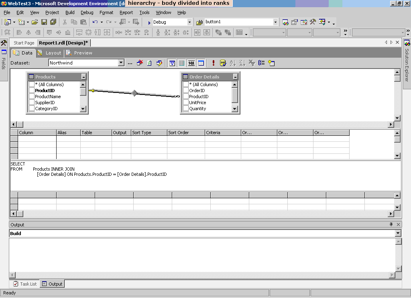Go to the Start Page tab
Image resolution: width=411 pixels, height=298 pixels.
pos(24,43)
